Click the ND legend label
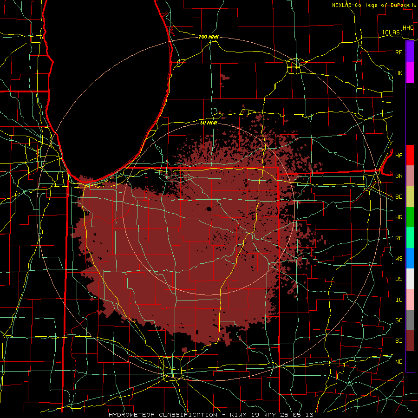Image resolution: width=418 pixels, height=418 pixels. tap(398, 362)
